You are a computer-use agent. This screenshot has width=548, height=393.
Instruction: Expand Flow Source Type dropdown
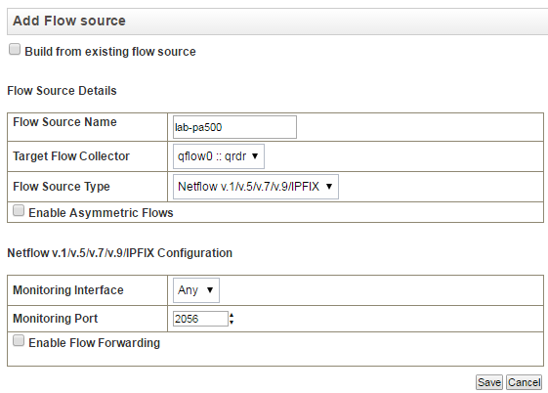[256, 187]
